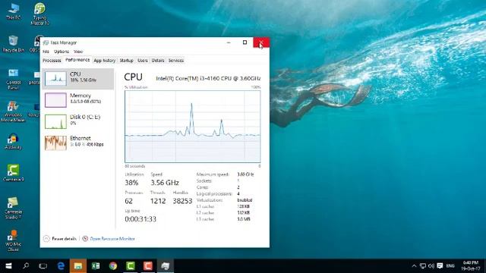Minimize the Task Manager window
486x273 pixels.
(229, 42)
